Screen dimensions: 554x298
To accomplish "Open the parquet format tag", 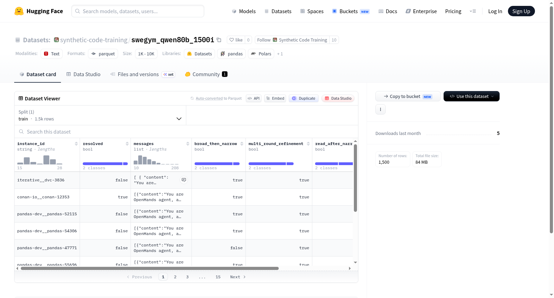I will coord(103,54).
